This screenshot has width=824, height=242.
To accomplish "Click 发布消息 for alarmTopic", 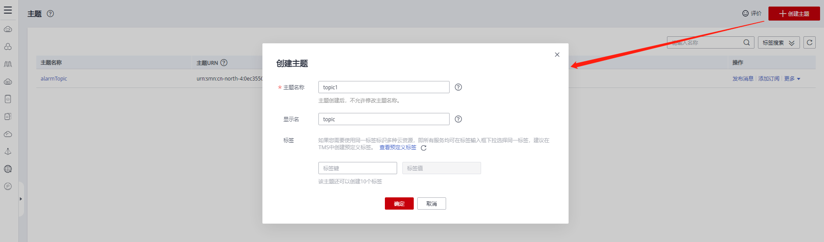I will (x=743, y=79).
